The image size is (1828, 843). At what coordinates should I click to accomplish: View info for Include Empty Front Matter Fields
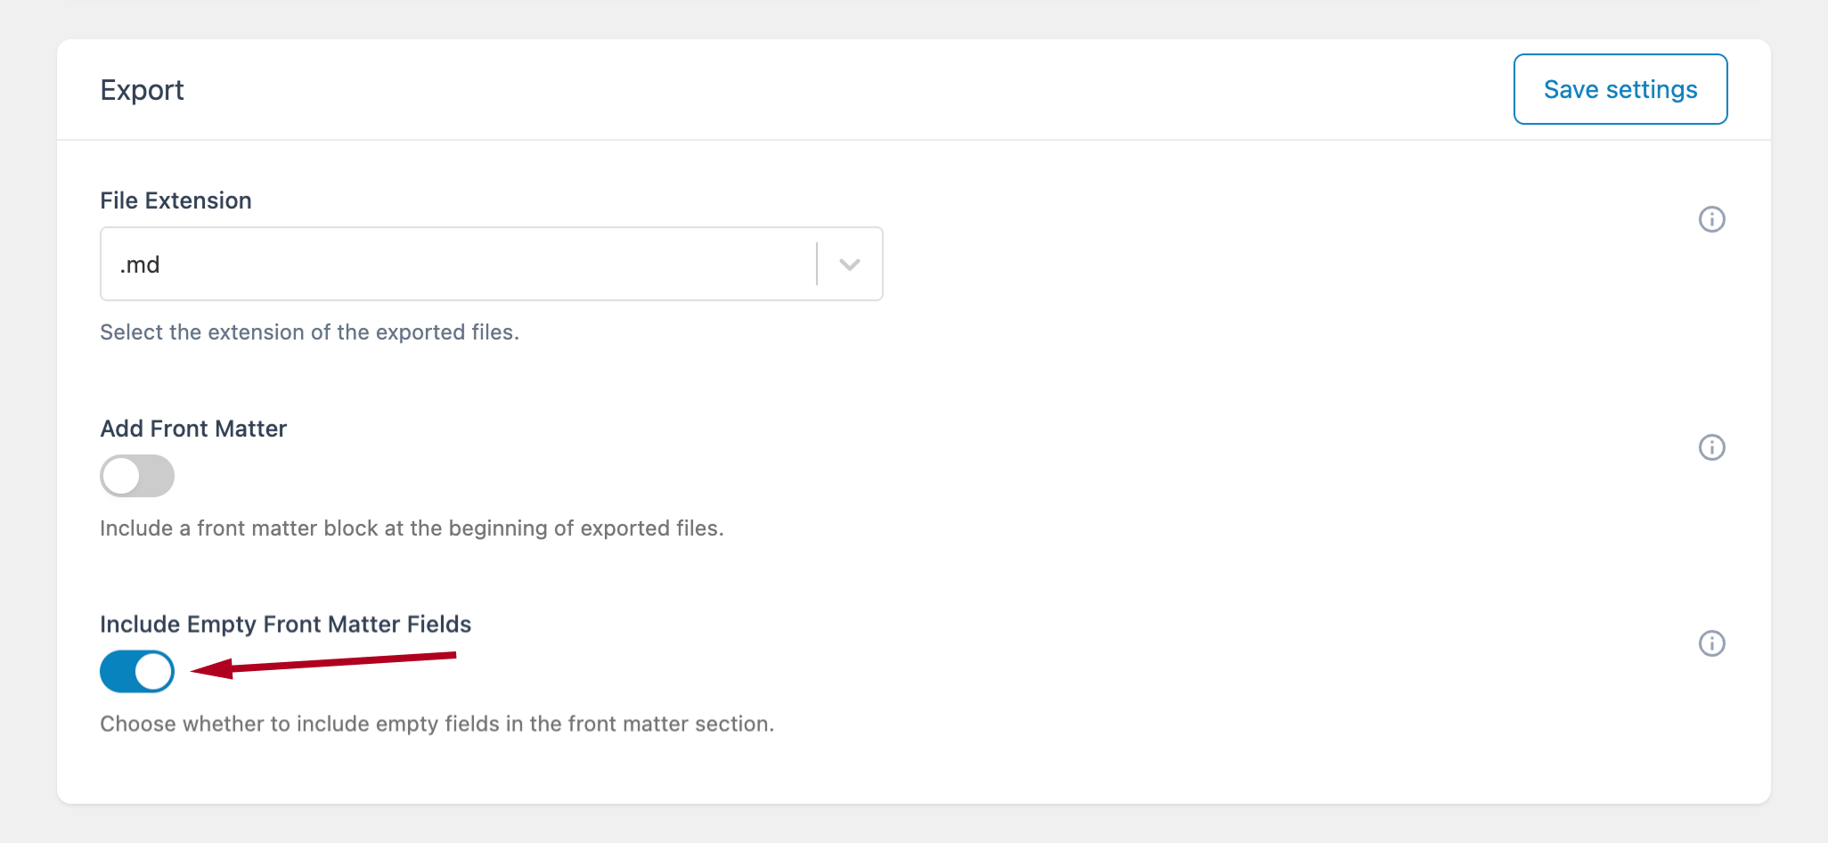1711,643
